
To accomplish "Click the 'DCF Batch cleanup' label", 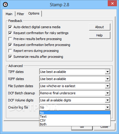I will click(x=21, y=93).
